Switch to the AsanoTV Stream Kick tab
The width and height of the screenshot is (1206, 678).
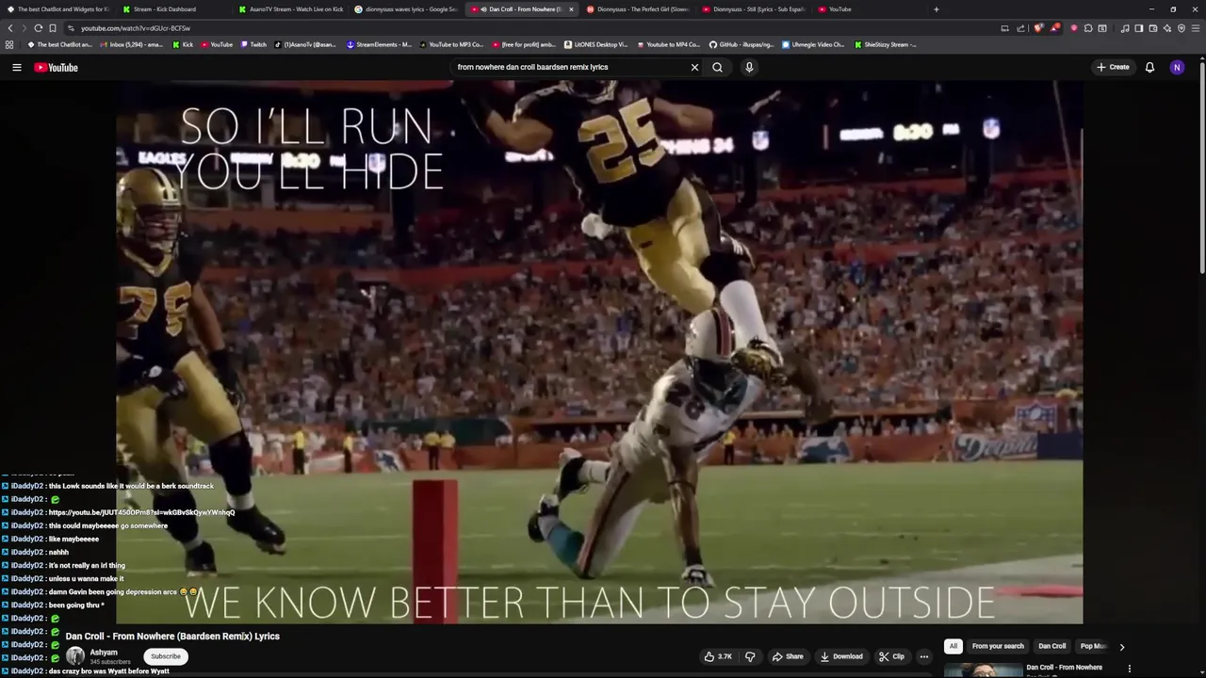[290, 9]
